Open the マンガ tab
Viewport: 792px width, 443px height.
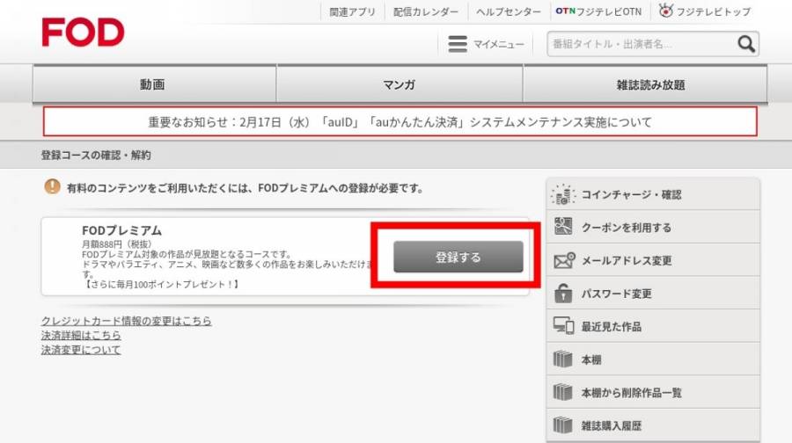coord(400,84)
